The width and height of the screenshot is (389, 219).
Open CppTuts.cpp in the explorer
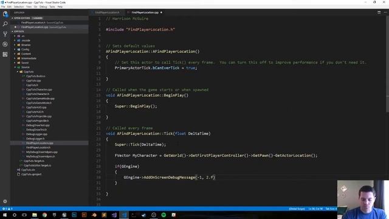pyautogui.click(x=33, y=81)
